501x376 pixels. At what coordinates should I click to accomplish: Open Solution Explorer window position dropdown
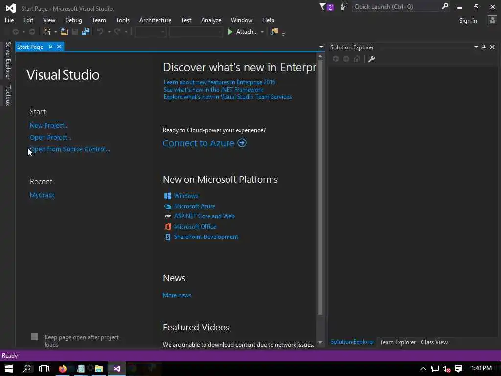click(x=476, y=47)
